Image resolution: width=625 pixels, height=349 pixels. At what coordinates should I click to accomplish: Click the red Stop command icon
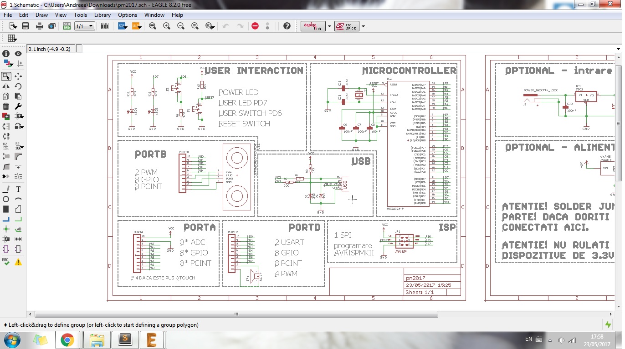click(255, 26)
